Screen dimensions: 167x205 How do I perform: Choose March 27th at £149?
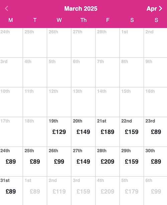pyautogui.click(x=83, y=162)
